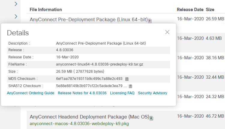Click the lock icon beside Mac OS headend package
The image size is (225, 129).
pyautogui.click(x=151, y=118)
